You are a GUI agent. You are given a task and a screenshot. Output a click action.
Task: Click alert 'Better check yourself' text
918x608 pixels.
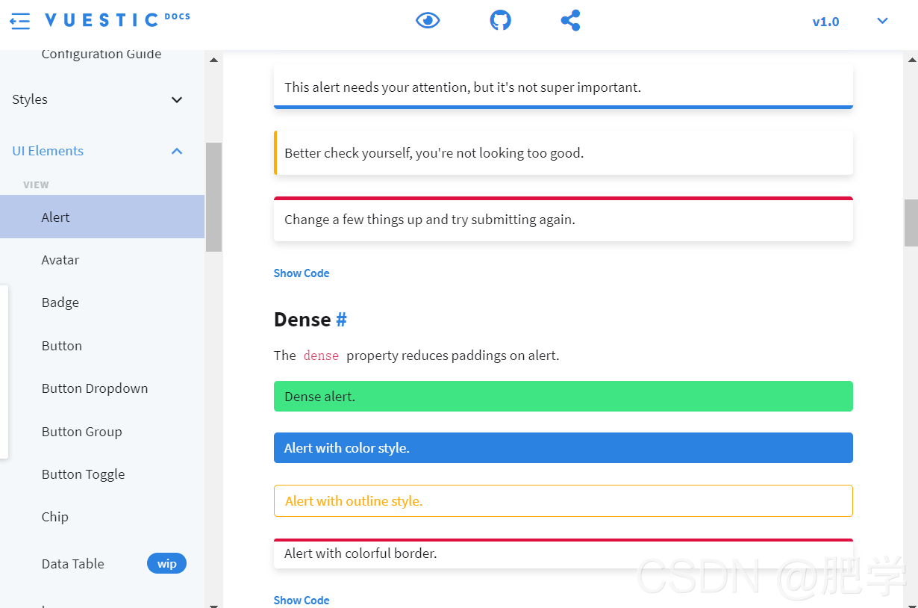point(434,153)
